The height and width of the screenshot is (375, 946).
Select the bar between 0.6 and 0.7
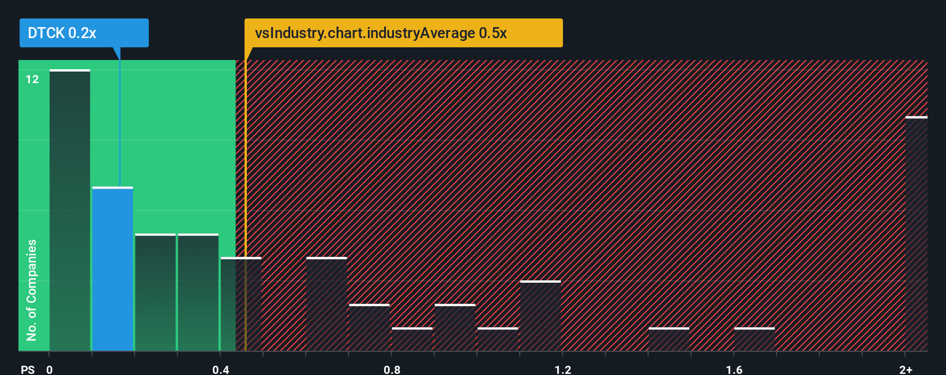coord(326,304)
